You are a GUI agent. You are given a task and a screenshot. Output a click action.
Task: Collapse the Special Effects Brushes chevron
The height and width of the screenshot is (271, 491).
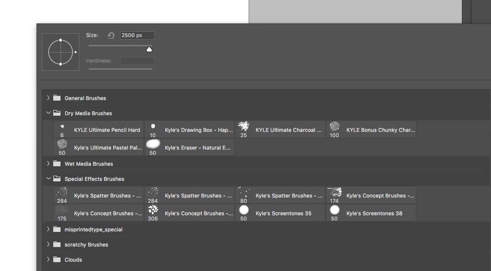click(x=48, y=179)
